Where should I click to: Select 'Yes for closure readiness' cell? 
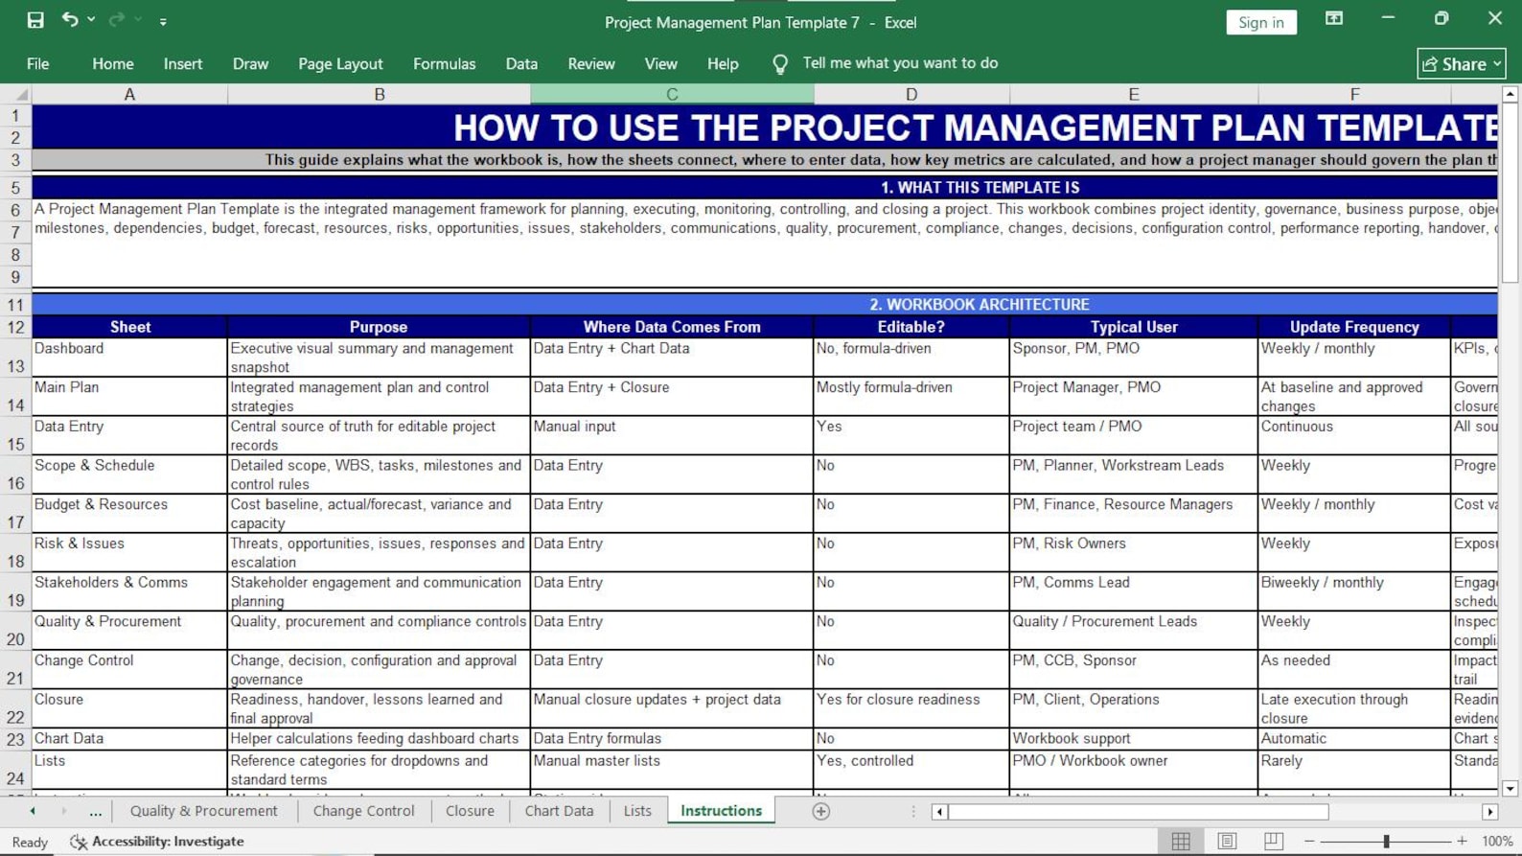point(911,708)
